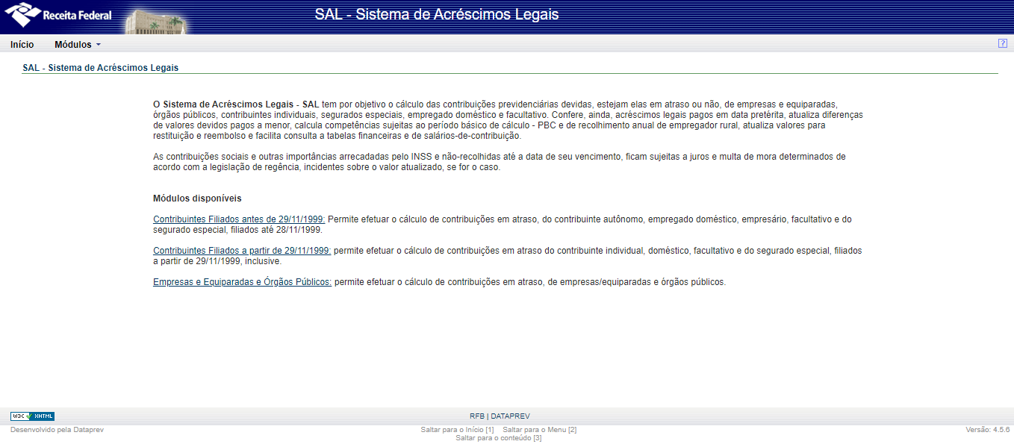1014x447 pixels.
Task: Follow the DATAPREV footer link
Action: pyautogui.click(x=510, y=416)
